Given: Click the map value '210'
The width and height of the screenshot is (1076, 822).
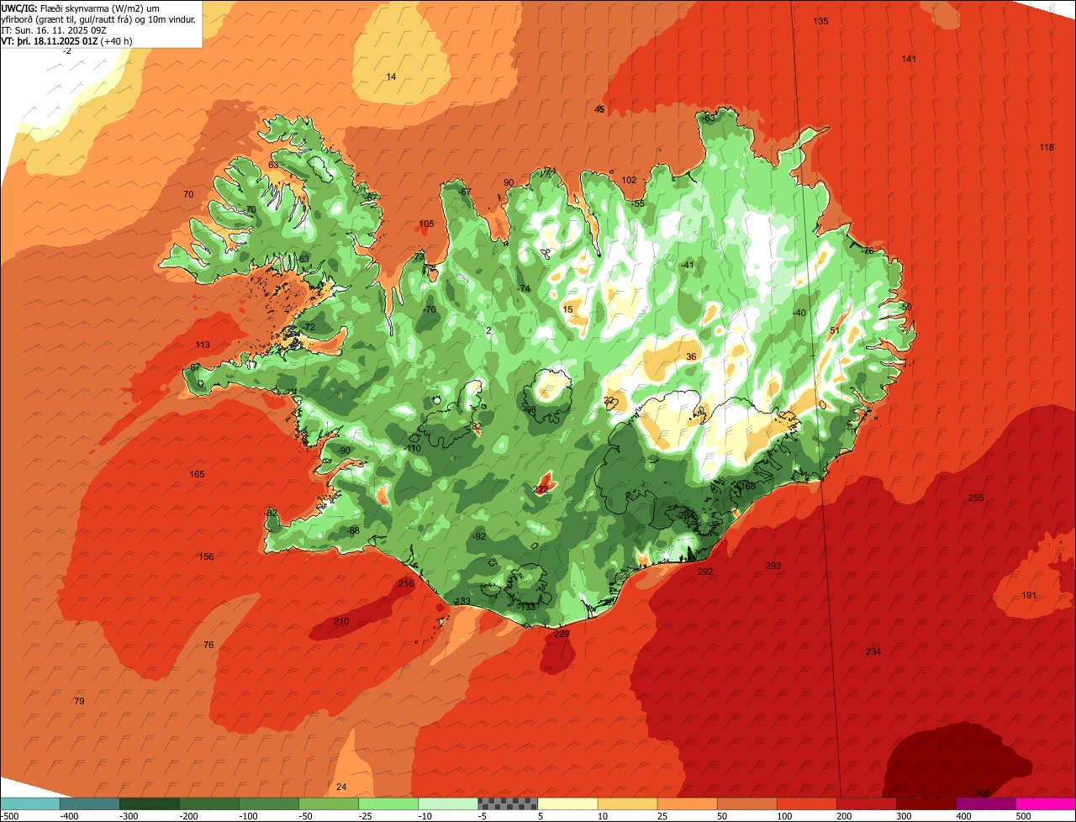Looking at the screenshot, I should [341, 622].
